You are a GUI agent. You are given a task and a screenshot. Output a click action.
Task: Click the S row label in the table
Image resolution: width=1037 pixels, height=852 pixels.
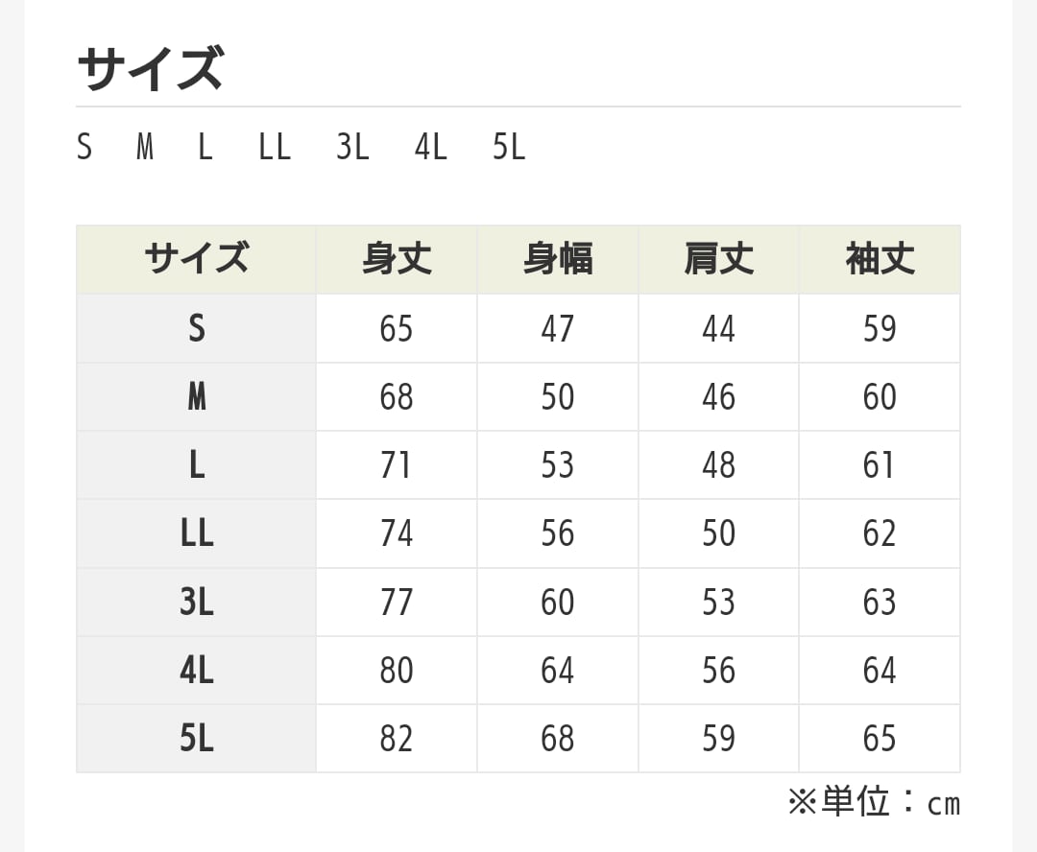click(x=196, y=328)
